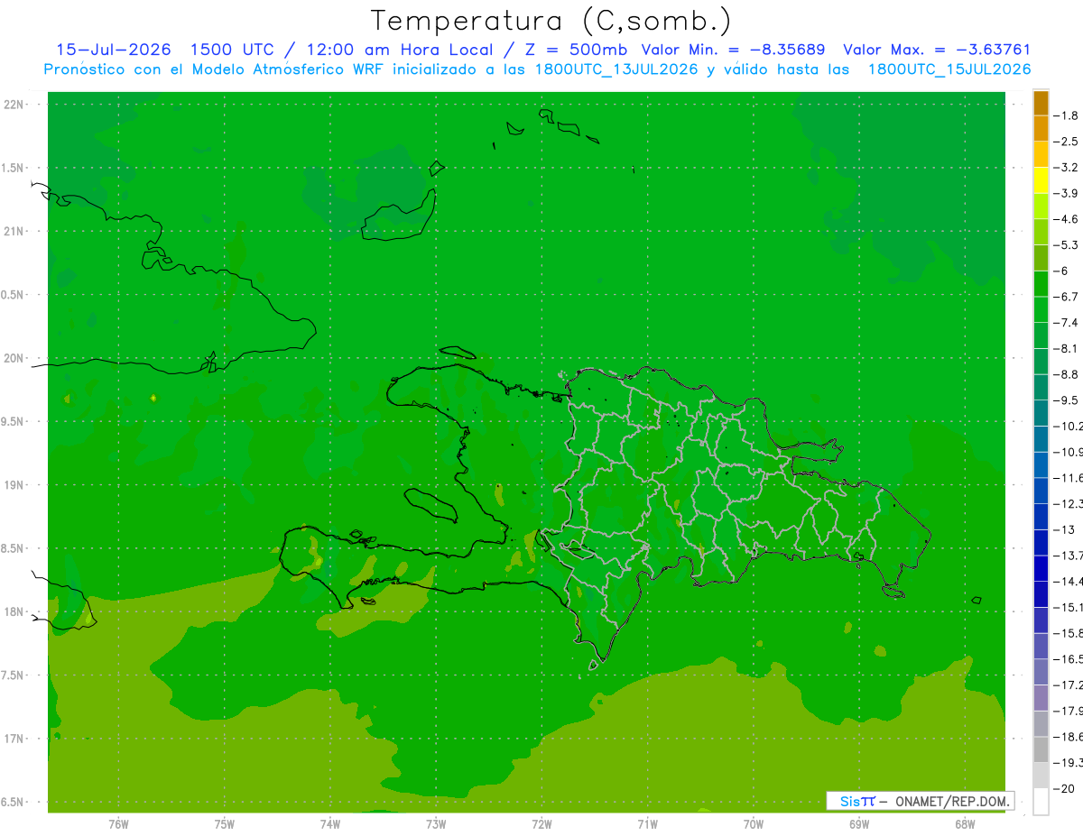Click the "-9.5" colorbar value
Image resolution: width=1083 pixels, height=836 pixels.
1066,400
